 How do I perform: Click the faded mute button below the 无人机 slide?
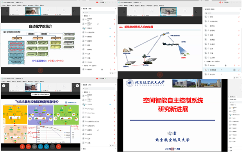click(160, 75)
